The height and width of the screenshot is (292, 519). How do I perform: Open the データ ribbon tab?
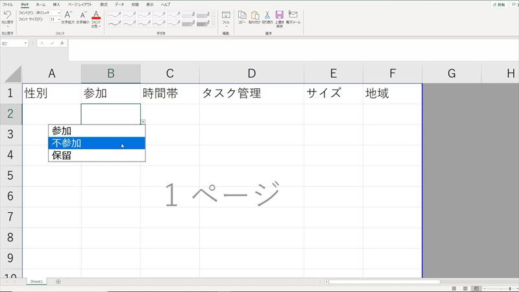(x=119, y=4)
